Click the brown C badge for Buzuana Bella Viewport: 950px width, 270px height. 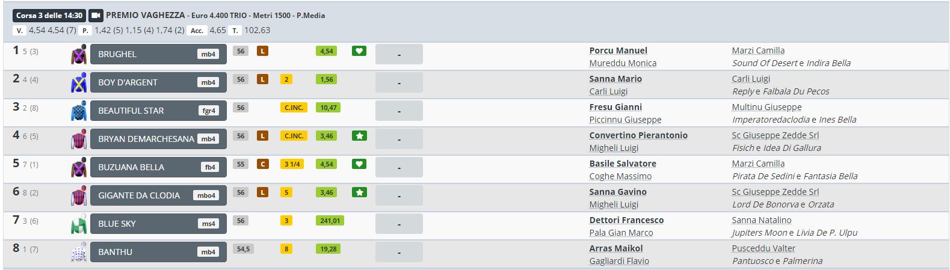[262, 164]
